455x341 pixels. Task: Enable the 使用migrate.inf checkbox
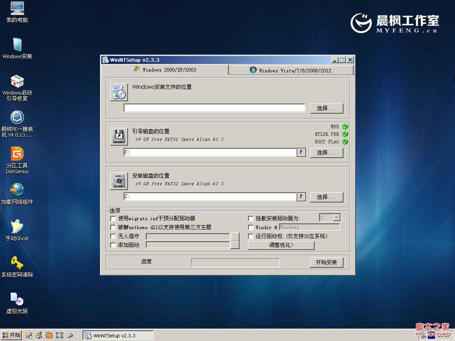tap(114, 218)
